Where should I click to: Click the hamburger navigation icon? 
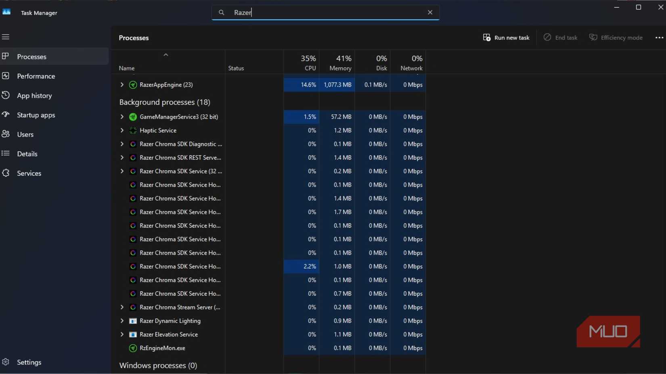(x=6, y=37)
